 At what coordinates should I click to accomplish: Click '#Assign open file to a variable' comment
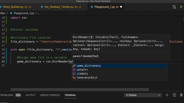[42, 58]
